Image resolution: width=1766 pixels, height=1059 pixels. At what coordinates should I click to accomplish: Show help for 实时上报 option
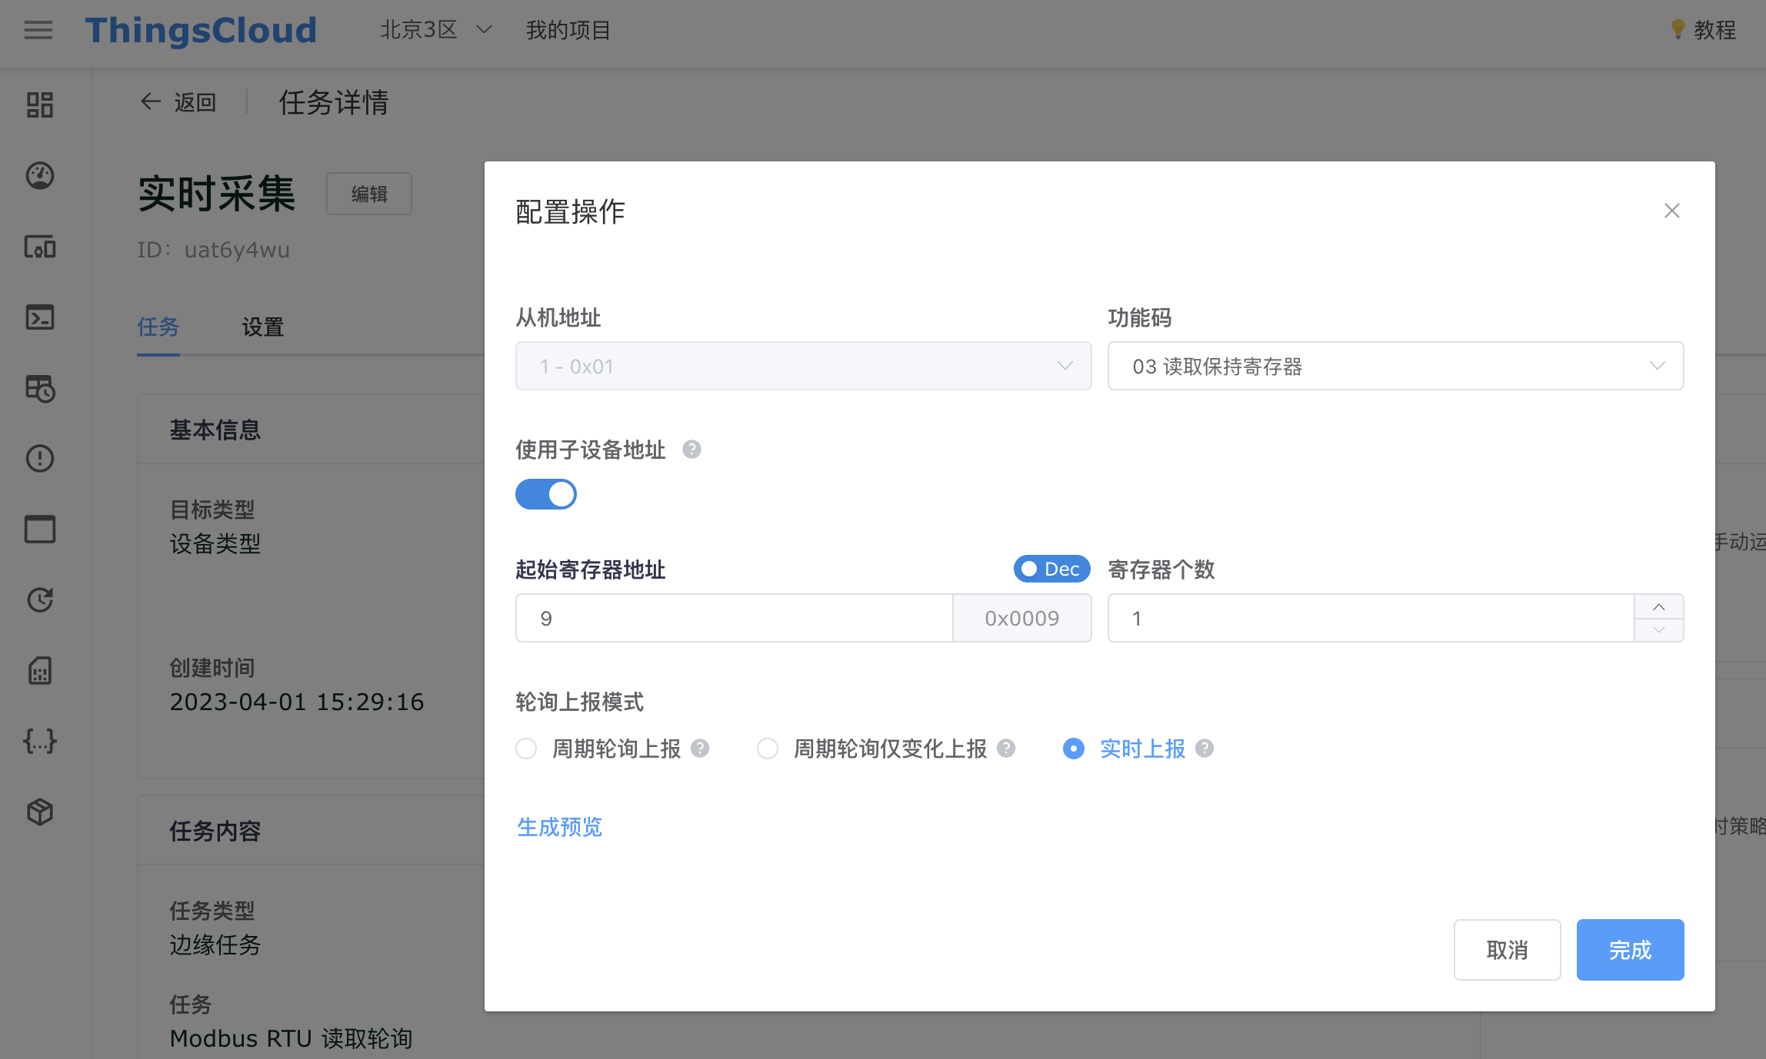(1205, 748)
